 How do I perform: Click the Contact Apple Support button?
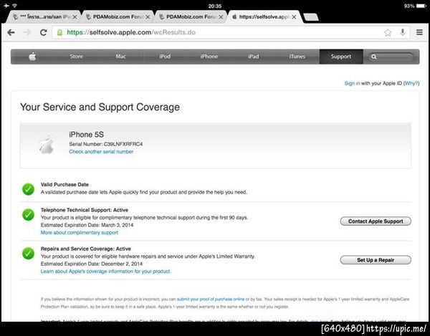pos(376,221)
